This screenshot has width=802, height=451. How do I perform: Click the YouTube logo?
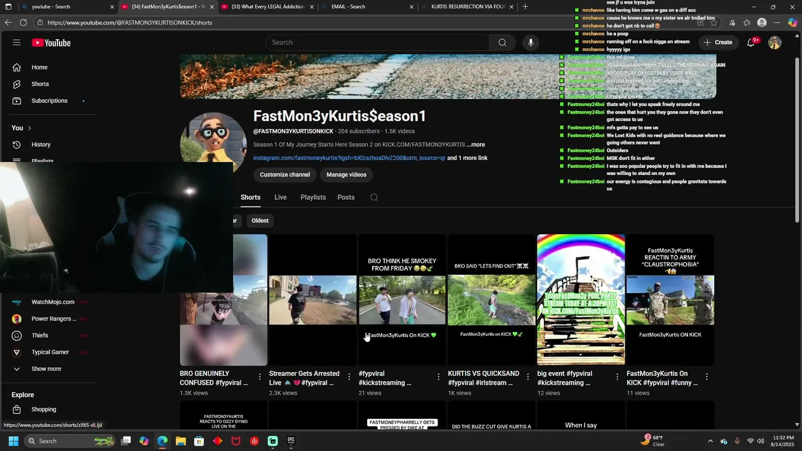pos(51,43)
